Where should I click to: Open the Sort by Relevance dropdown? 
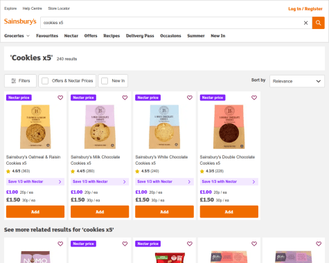[x=297, y=81]
